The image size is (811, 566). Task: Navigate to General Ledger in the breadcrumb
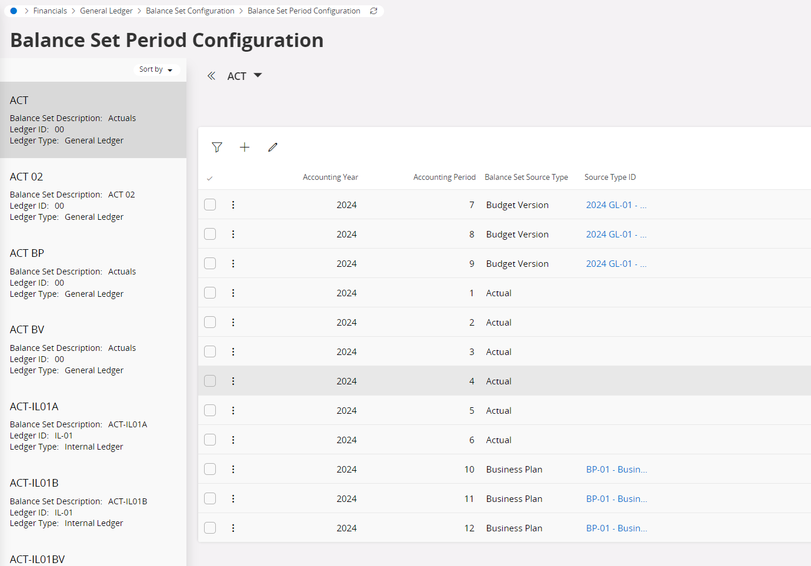[x=106, y=11]
